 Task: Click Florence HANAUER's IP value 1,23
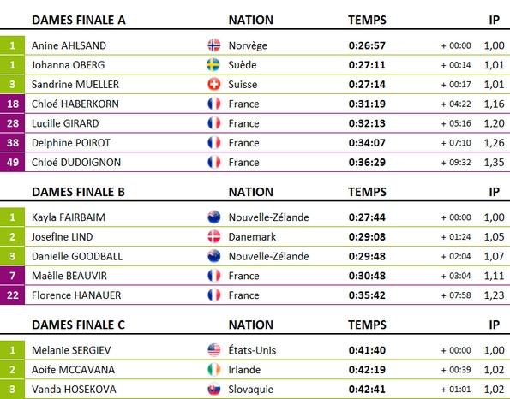pyautogui.click(x=494, y=295)
